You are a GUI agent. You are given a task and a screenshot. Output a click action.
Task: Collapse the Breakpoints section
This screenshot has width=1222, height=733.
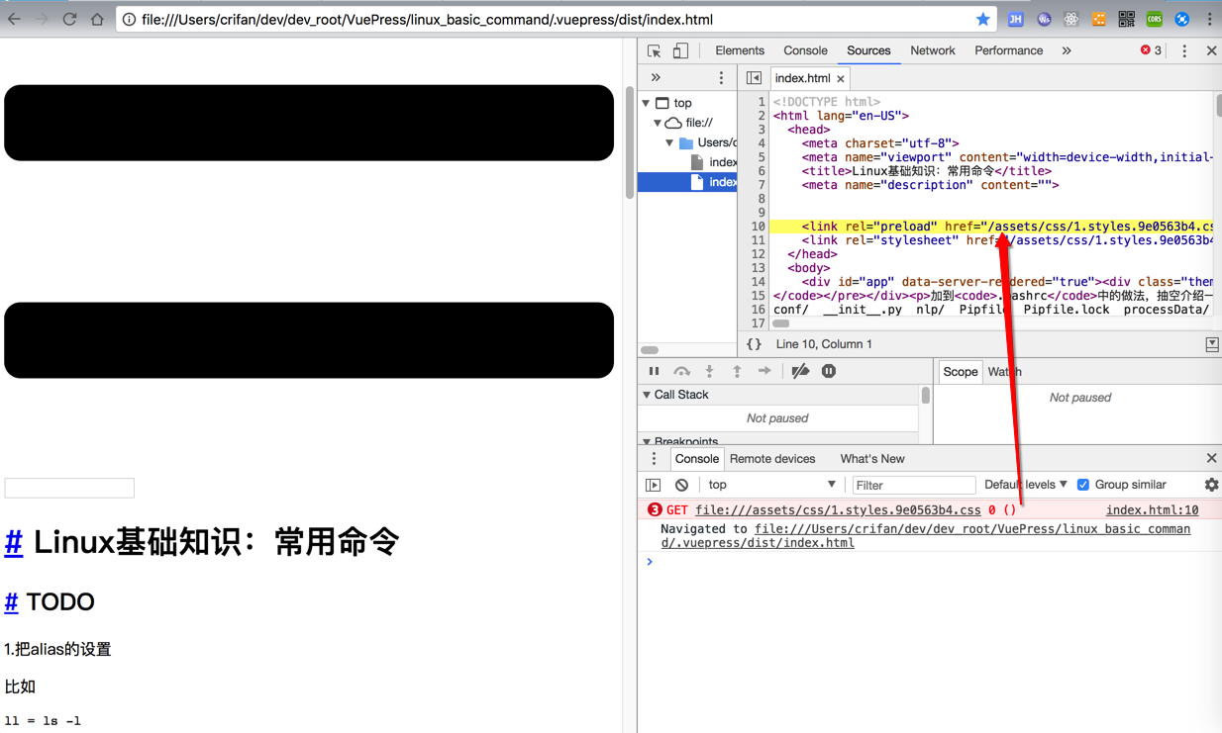[x=647, y=441]
